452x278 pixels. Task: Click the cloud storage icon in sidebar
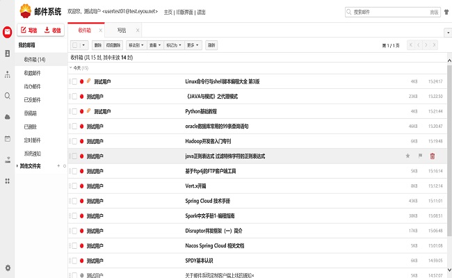(x=7, y=117)
